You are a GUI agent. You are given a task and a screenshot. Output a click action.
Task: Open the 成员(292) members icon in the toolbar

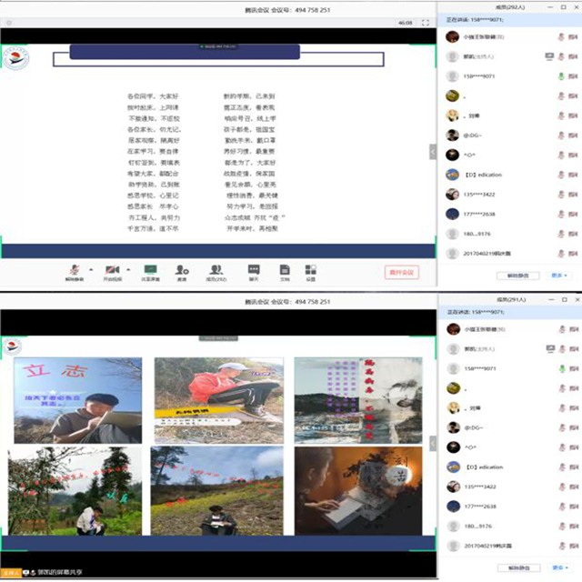click(x=216, y=269)
